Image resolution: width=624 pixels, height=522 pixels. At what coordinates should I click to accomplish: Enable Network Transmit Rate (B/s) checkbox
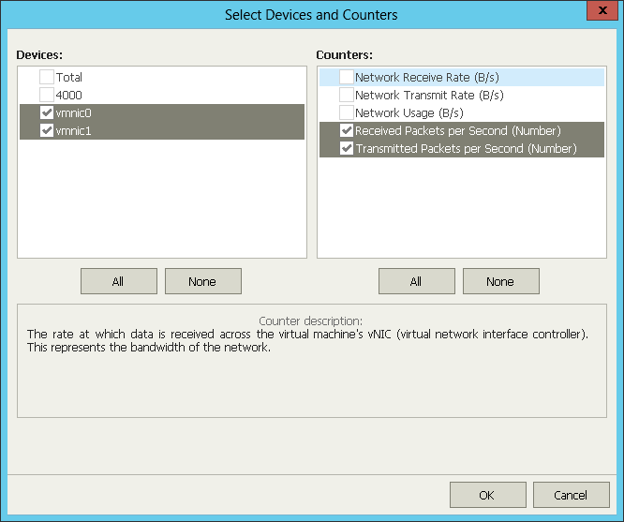click(x=347, y=95)
